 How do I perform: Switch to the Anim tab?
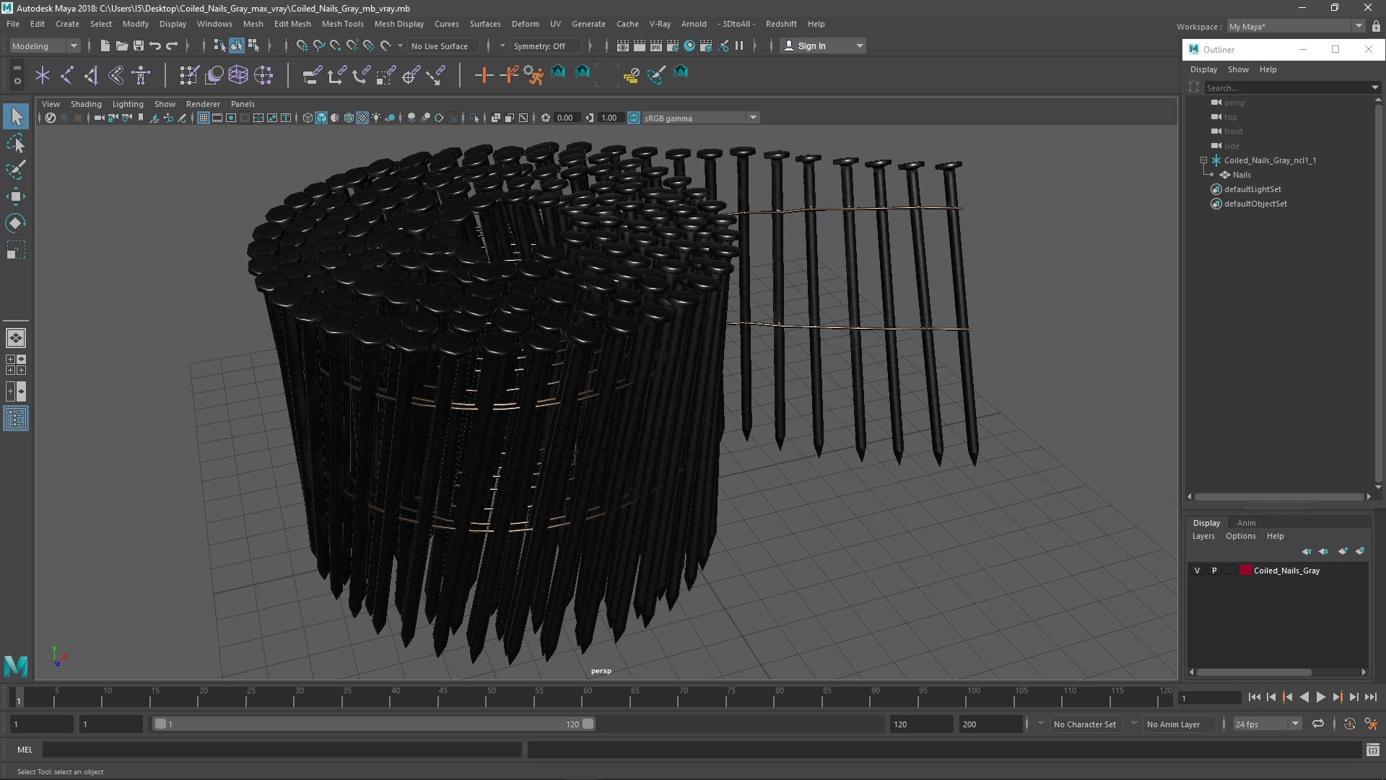1246,523
